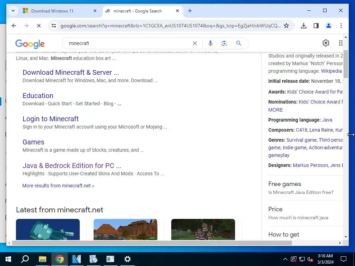This screenshot has width=355, height=266.
Task: Click the vertical scrollbar thumb
Action: (346, 64)
